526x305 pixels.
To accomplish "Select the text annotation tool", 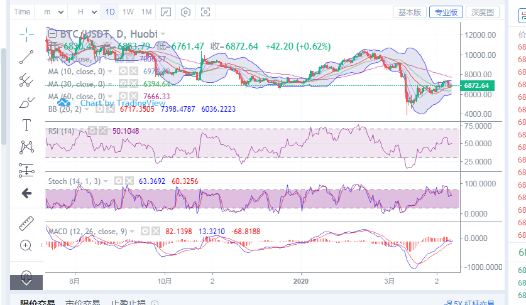I will [26, 124].
